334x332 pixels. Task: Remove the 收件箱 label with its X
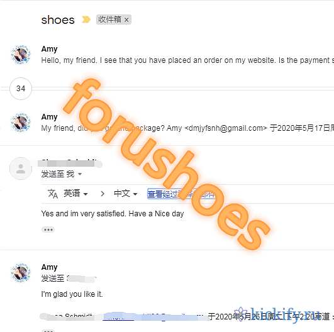pyautogui.click(x=126, y=19)
